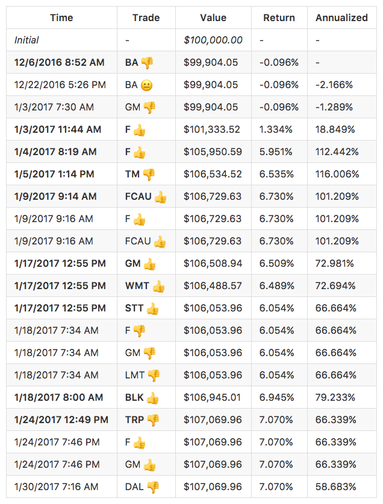Click the thumbs-up emoji next to WMT
The height and width of the screenshot is (504, 383).
coord(158,286)
